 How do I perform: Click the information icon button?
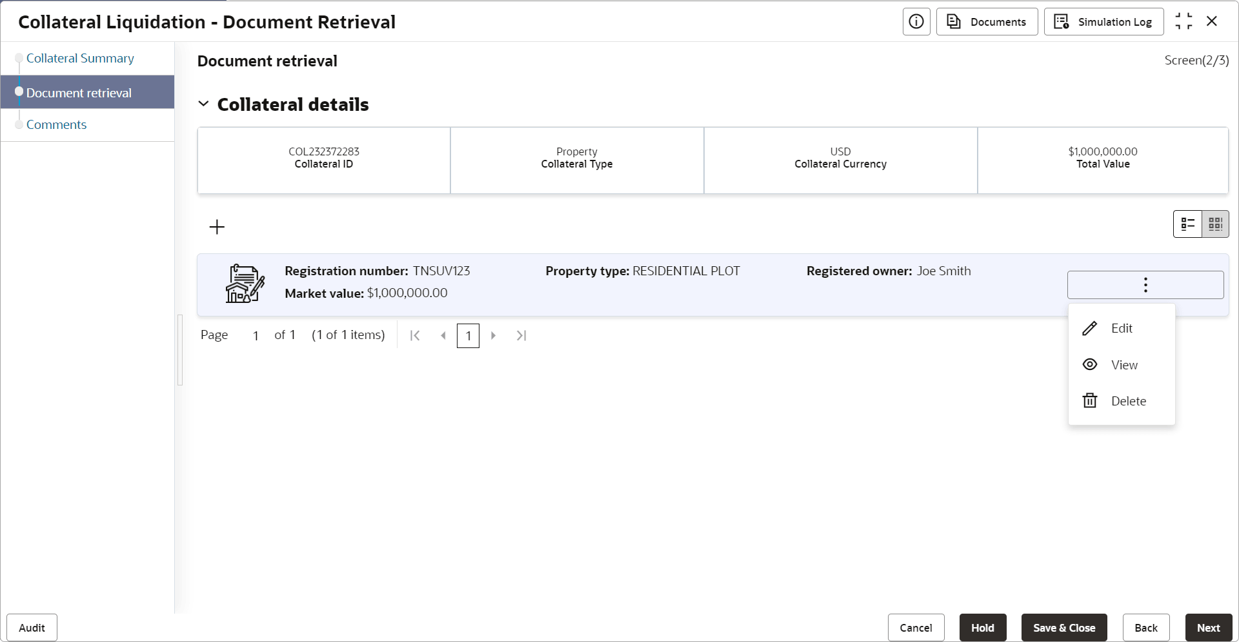pos(916,22)
